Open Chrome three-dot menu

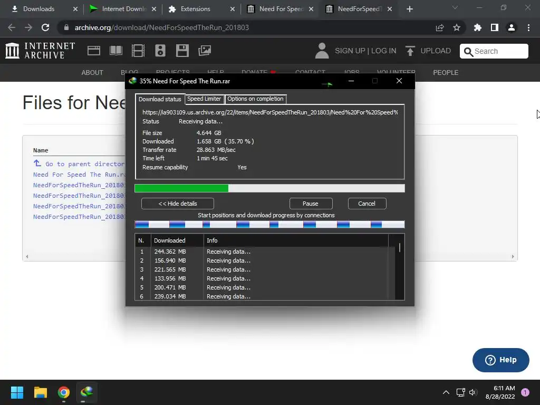tap(528, 27)
